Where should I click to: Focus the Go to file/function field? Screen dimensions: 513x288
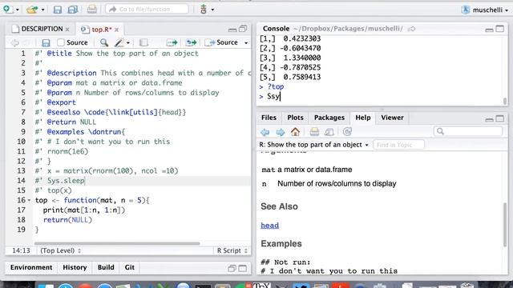(147, 9)
